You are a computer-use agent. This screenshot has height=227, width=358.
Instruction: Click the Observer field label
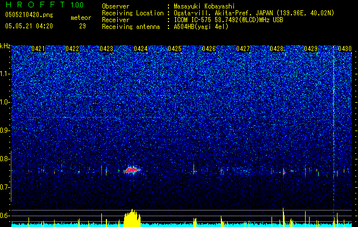coord(116,6)
